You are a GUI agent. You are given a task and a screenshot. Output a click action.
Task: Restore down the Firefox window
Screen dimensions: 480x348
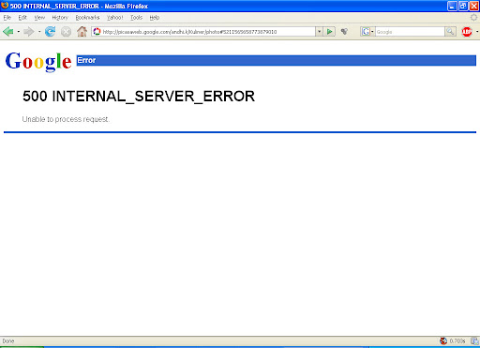click(x=463, y=6)
